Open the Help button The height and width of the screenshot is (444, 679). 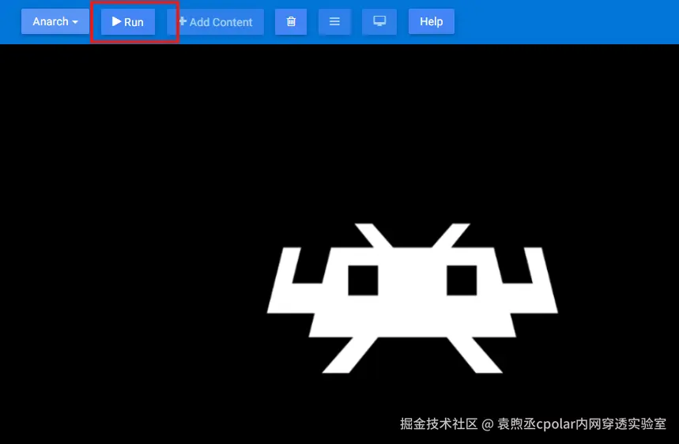click(x=432, y=21)
